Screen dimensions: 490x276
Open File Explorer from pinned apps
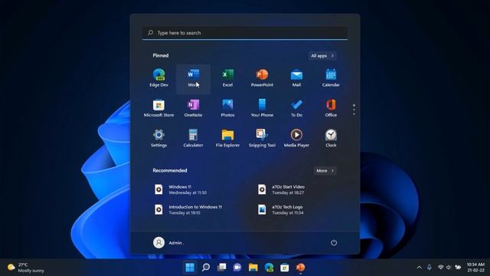click(x=227, y=138)
